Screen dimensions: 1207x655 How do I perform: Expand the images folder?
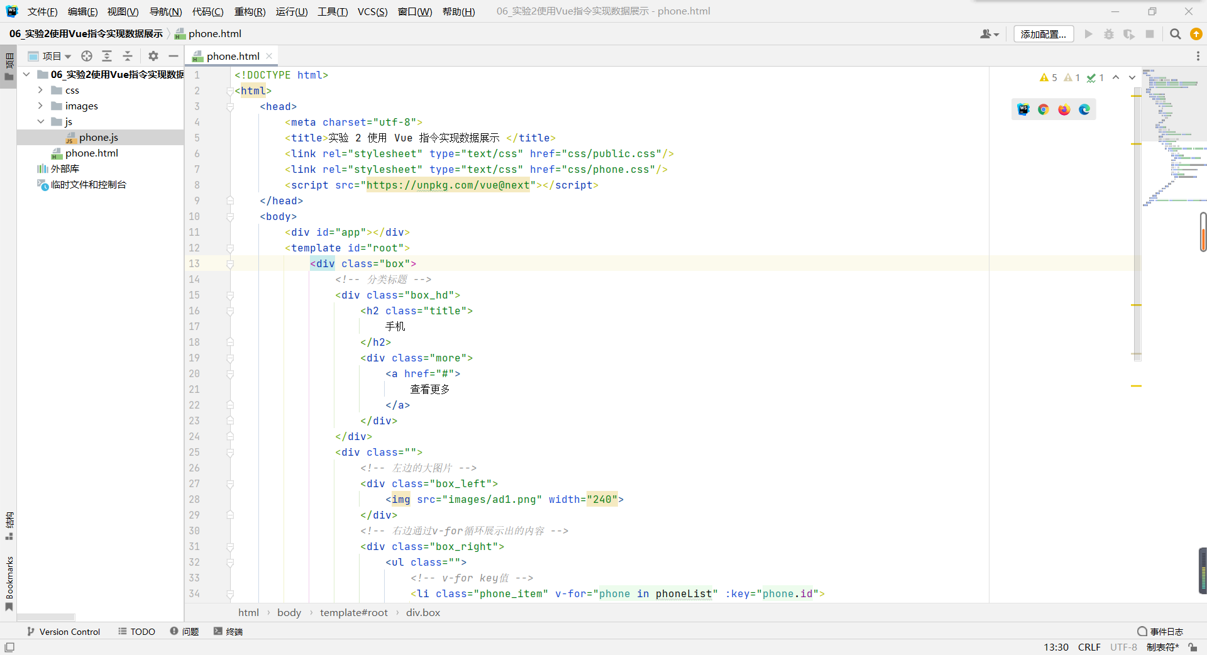click(x=40, y=106)
